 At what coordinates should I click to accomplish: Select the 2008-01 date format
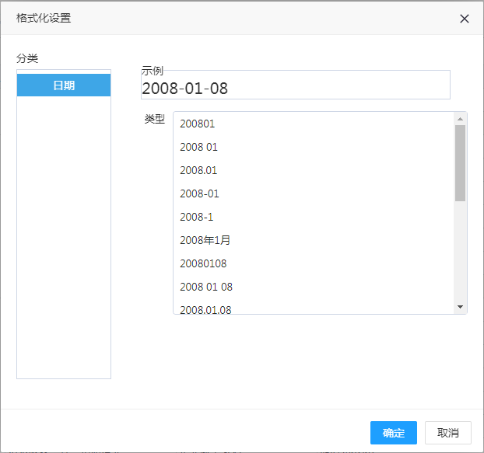pos(199,193)
